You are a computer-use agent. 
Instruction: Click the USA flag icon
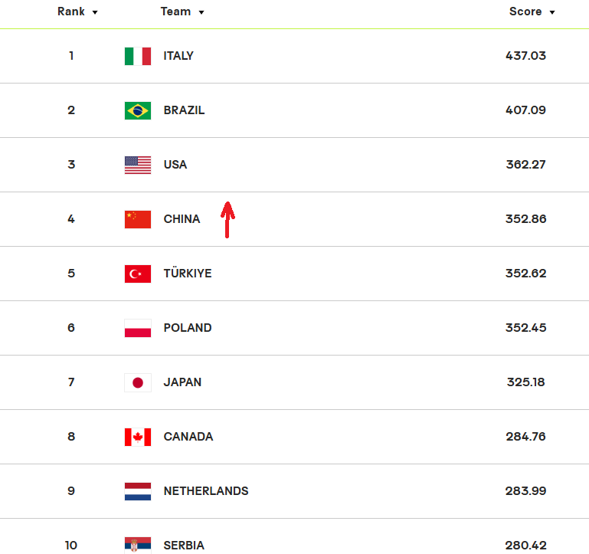point(138,165)
